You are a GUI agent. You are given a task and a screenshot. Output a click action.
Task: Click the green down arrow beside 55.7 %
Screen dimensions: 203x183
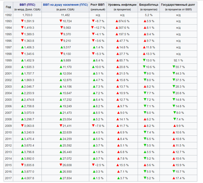pos(174,67)
